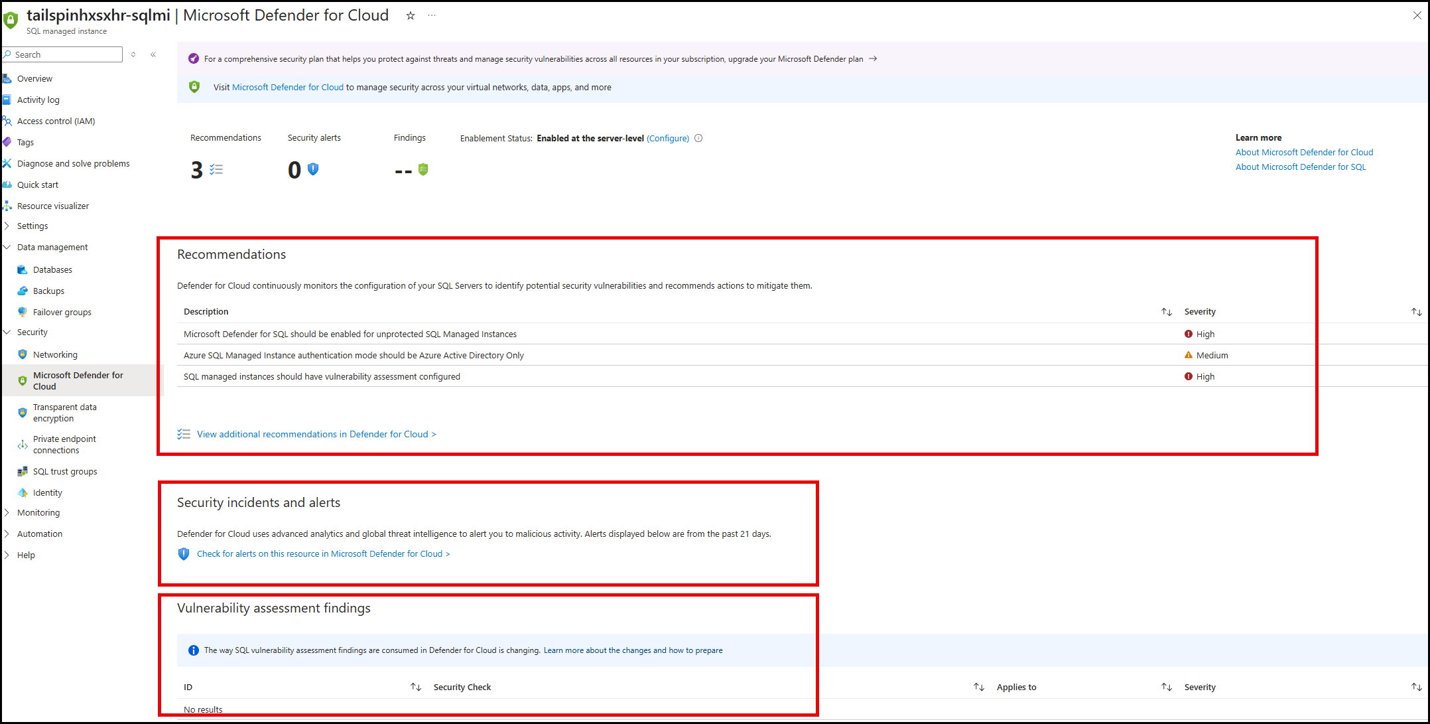
Task: Expand the Settings section in sidebar
Action: tap(32, 226)
